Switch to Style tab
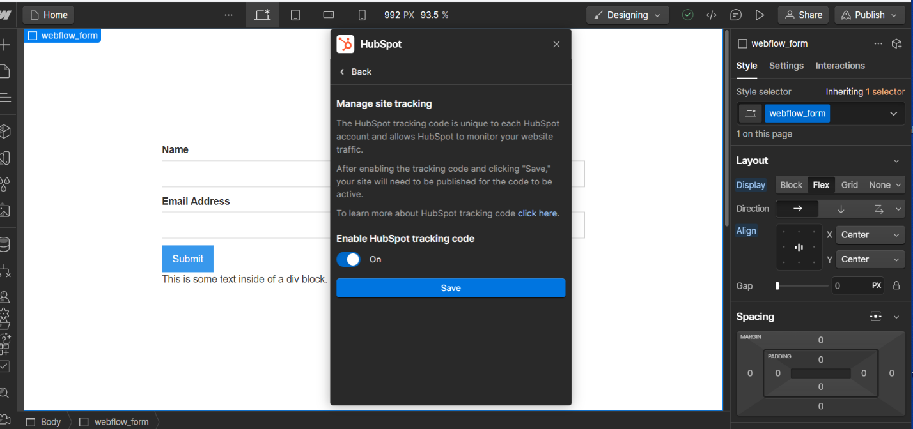 pos(746,66)
